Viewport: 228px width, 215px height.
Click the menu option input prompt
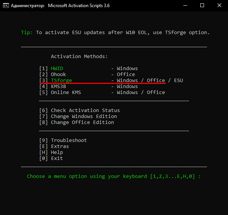pyautogui.click(x=114, y=176)
